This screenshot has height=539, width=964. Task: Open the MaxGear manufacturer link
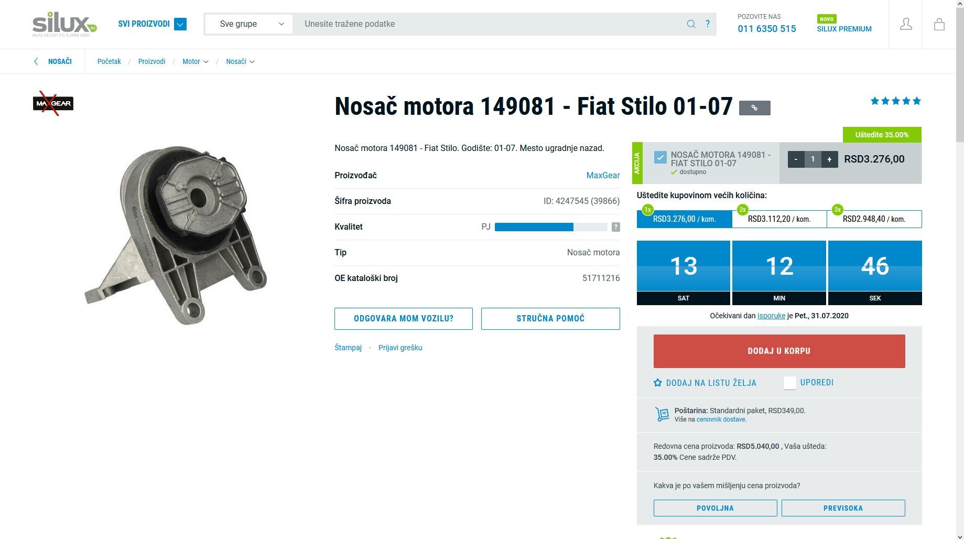(603, 176)
